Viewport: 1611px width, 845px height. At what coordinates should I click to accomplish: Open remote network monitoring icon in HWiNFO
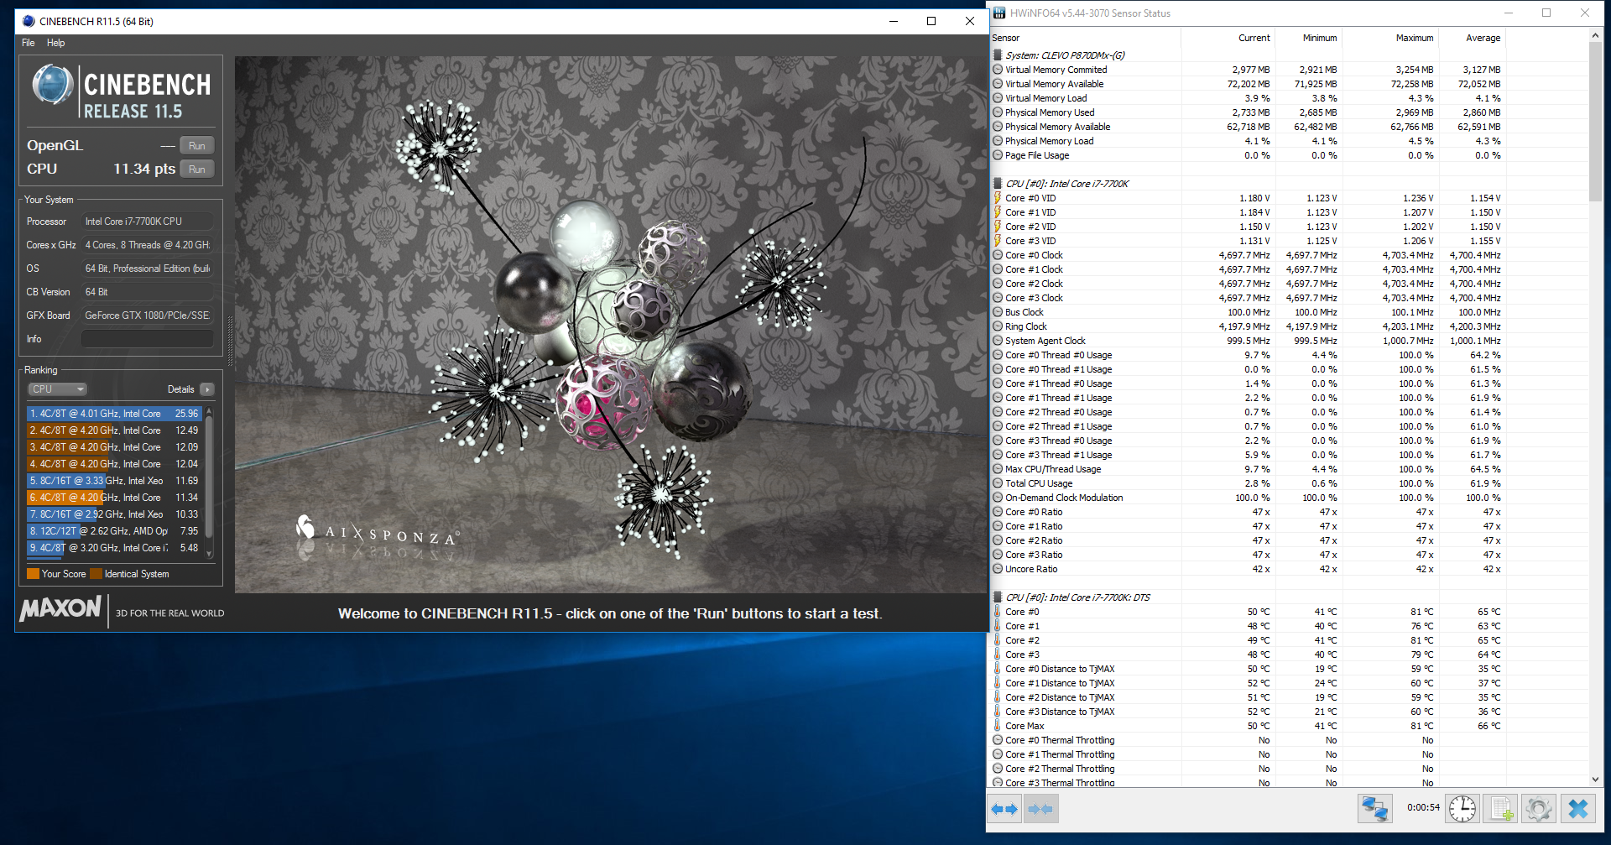1375,809
